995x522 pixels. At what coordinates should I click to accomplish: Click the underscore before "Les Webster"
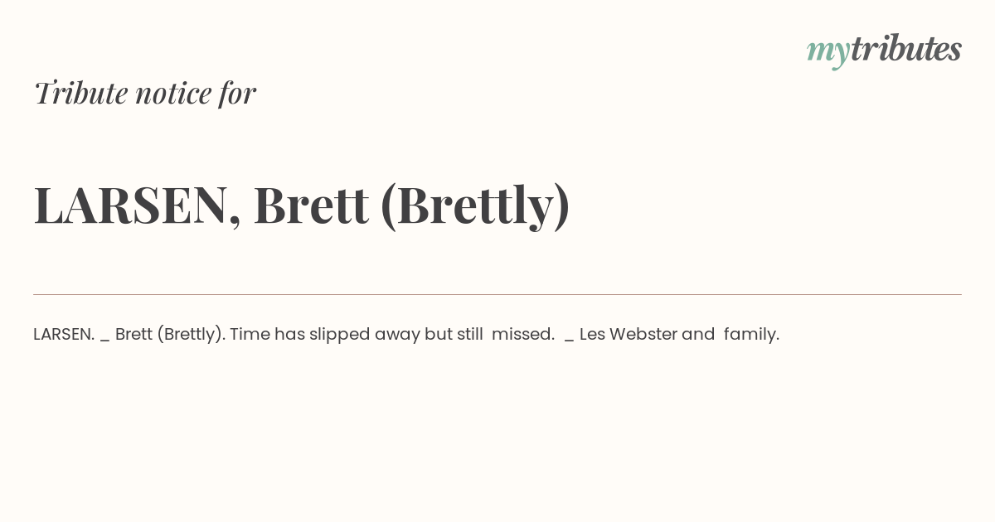(569, 340)
